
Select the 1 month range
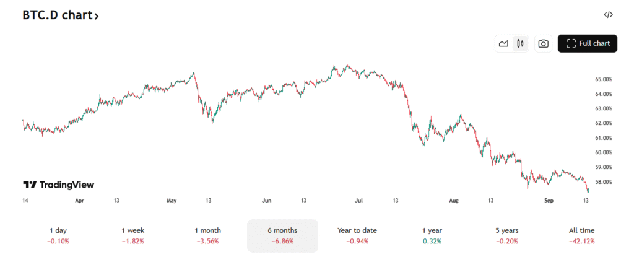point(207,235)
